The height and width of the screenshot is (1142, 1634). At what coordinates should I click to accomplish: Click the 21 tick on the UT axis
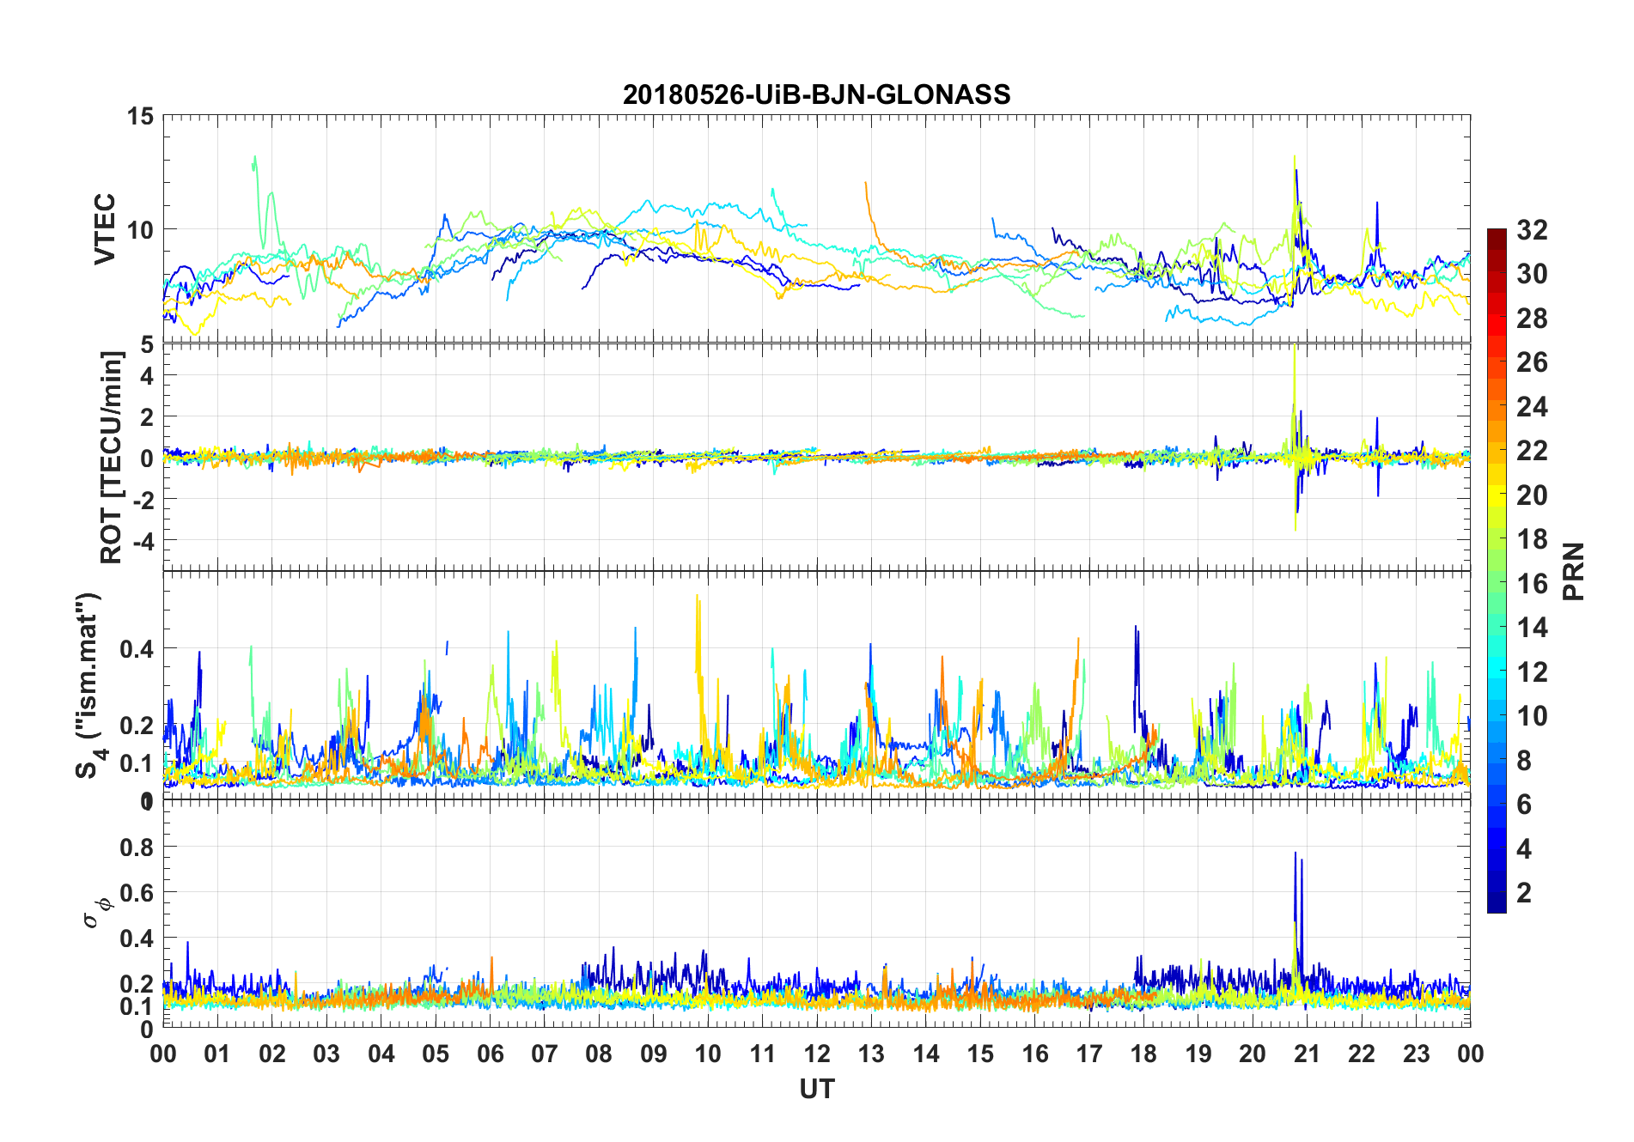pos(1308,1054)
